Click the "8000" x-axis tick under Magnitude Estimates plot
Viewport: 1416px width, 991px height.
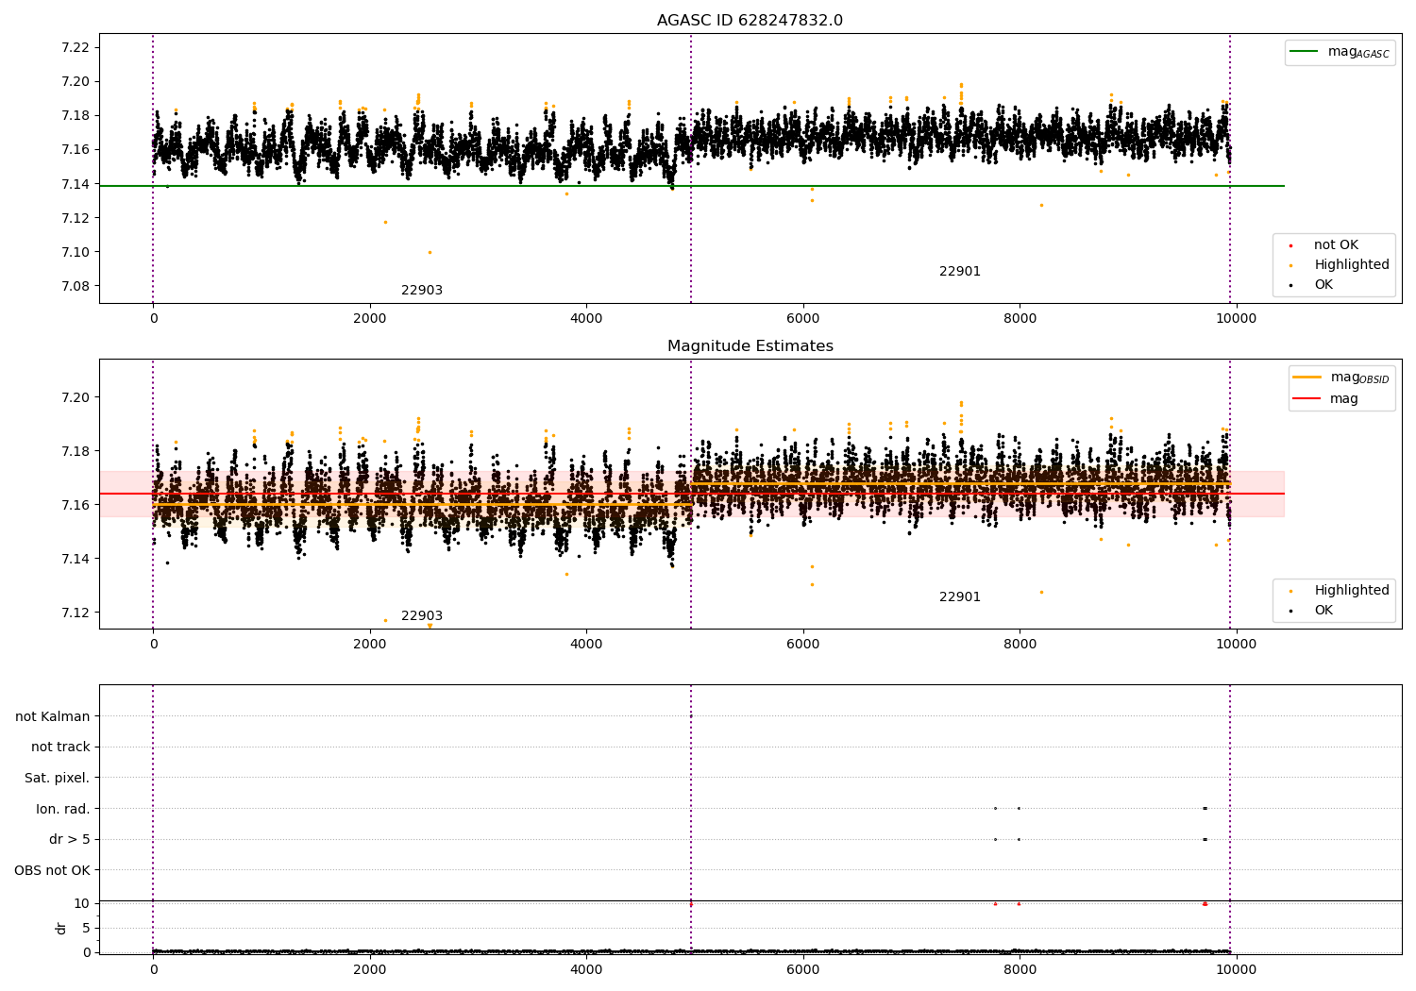tap(1020, 645)
